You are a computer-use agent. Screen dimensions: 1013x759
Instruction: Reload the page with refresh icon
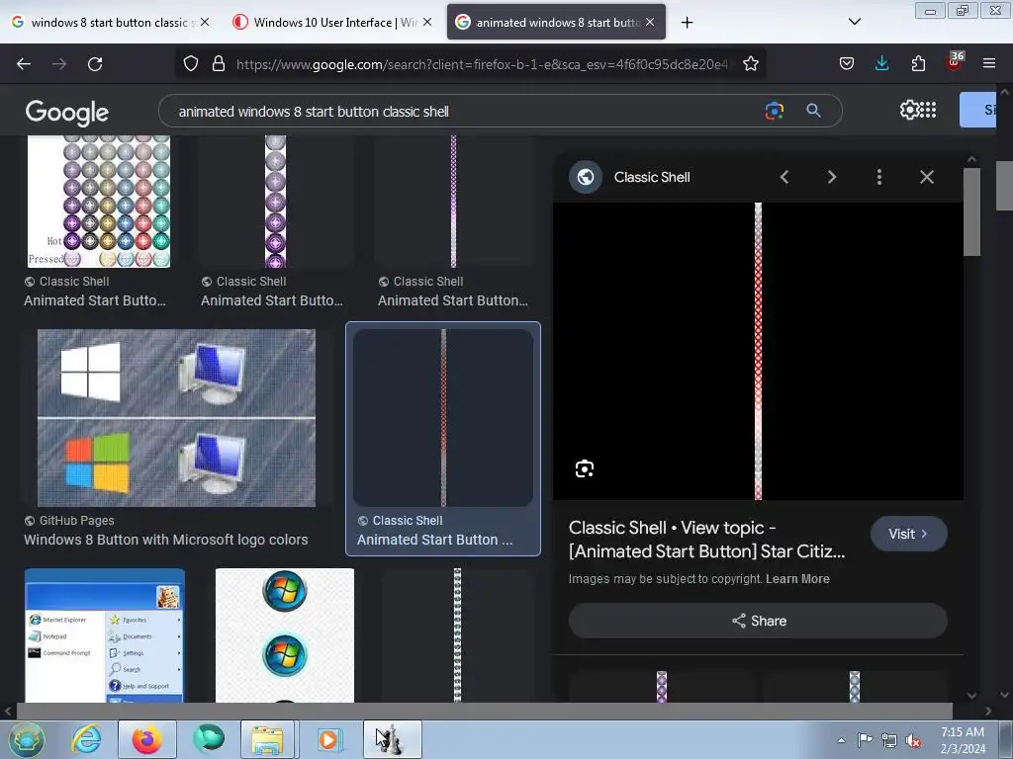tap(95, 64)
